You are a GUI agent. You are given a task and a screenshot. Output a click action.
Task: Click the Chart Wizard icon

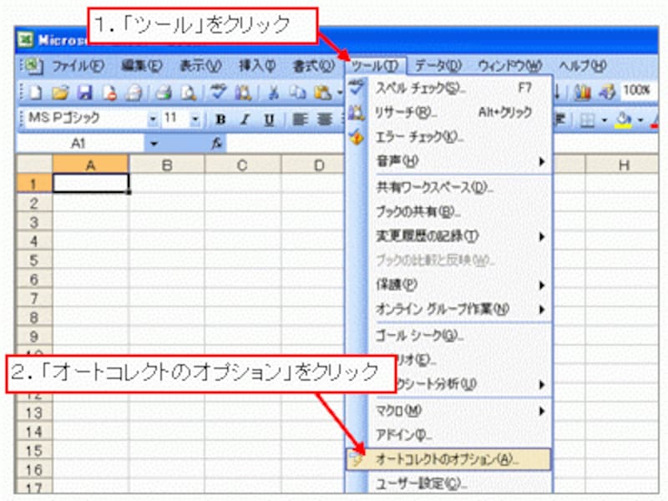click(x=582, y=92)
